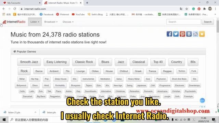Screen dimensions: 219x123
Task: Click the translate page icon
Action: coord(181,9)
